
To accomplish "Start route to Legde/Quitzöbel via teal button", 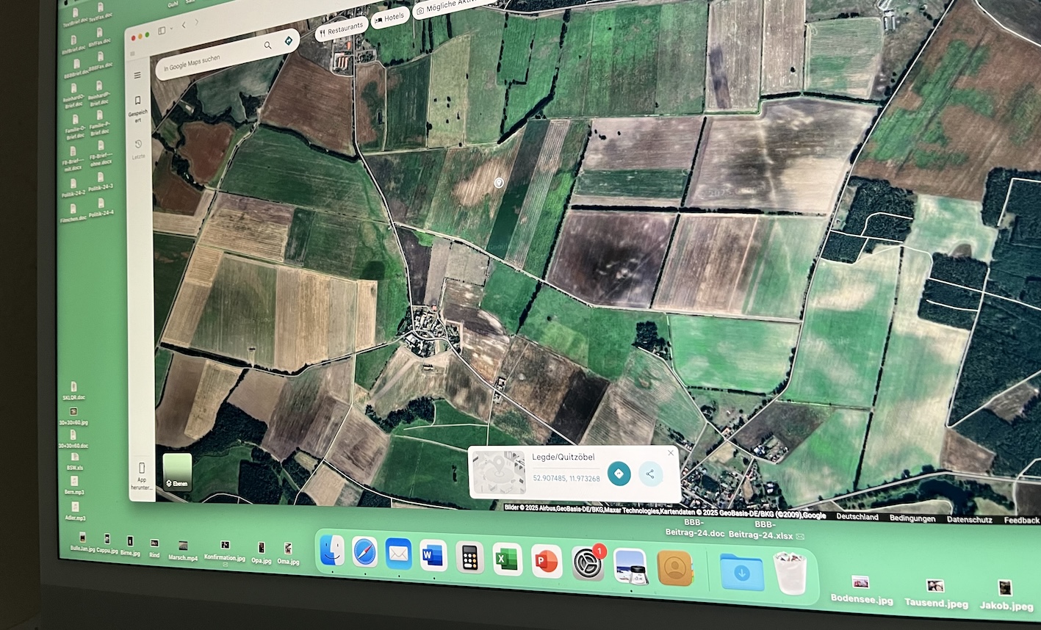I will pyautogui.click(x=619, y=474).
